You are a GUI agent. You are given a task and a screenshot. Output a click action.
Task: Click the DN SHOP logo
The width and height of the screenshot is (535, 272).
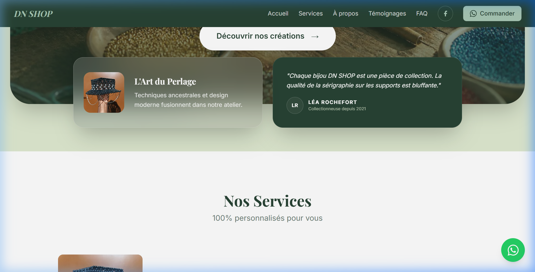[x=33, y=14]
